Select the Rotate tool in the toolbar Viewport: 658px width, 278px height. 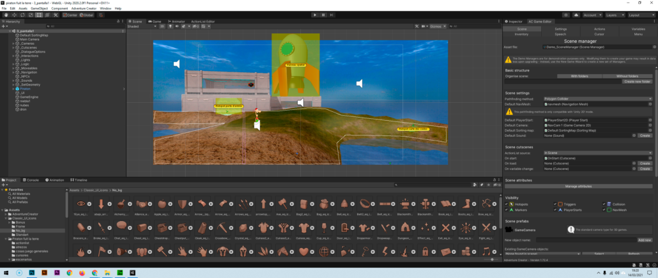click(x=22, y=14)
